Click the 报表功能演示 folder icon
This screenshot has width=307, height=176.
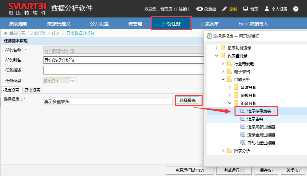[223, 48]
